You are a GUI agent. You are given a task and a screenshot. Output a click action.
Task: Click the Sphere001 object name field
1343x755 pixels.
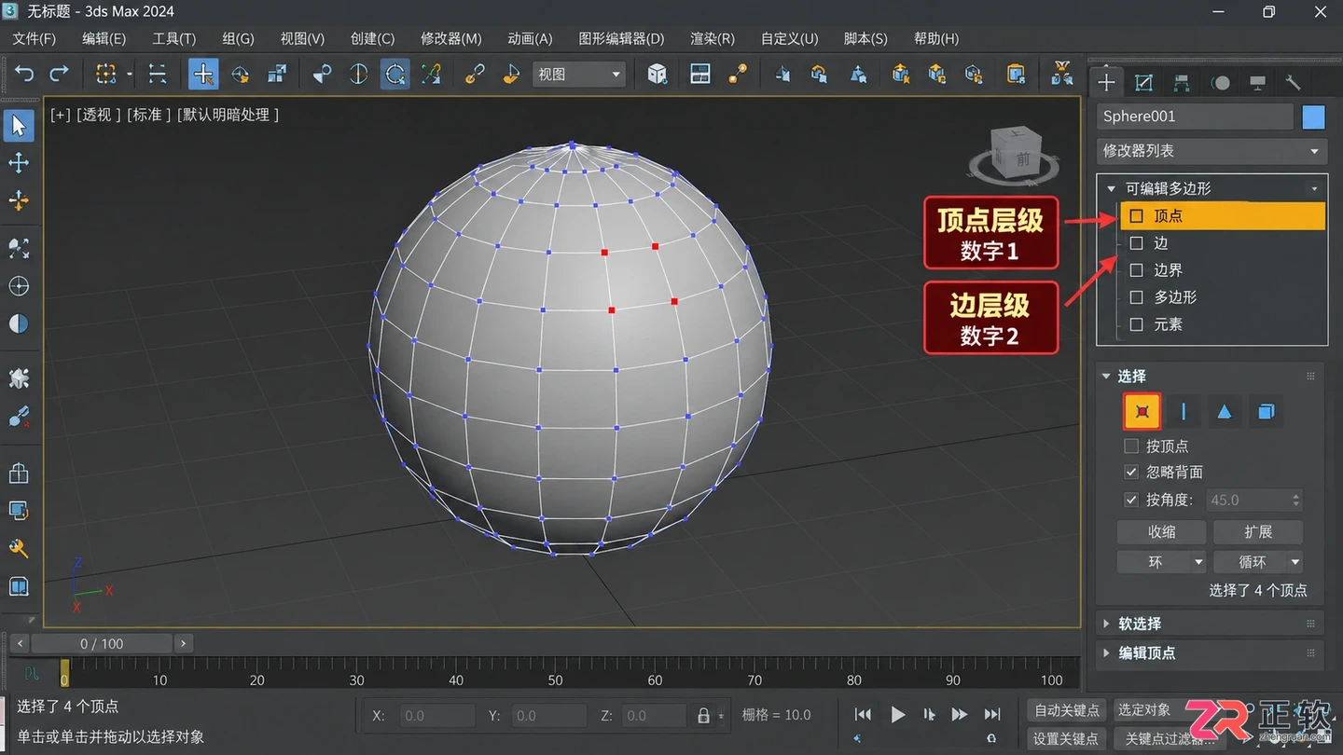tap(1196, 117)
